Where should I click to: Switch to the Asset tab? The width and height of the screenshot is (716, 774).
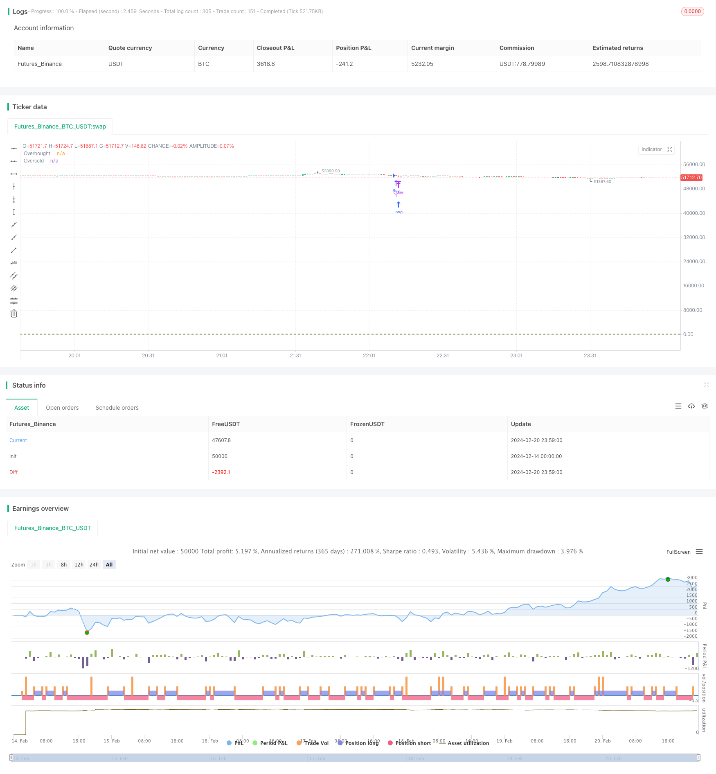[x=22, y=408]
